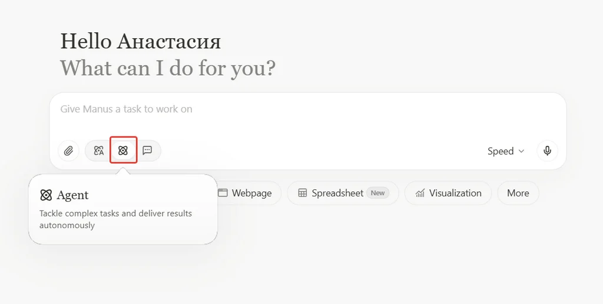Select the Agent mode icon
Viewport: 603px width, 304px height.
123,151
